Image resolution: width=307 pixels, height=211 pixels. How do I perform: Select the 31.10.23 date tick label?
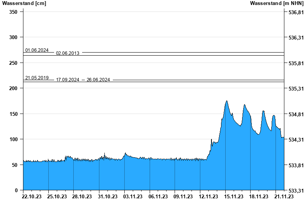point(107,196)
